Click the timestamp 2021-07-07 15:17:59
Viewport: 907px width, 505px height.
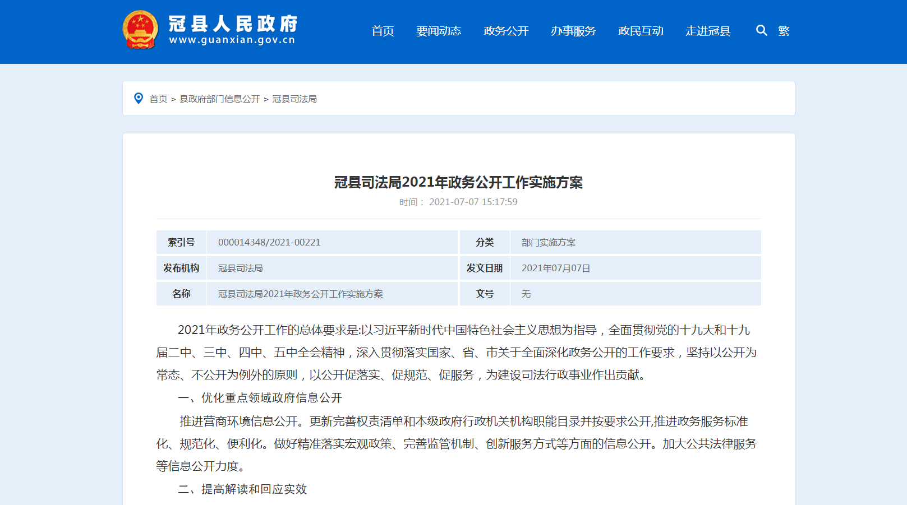(473, 202)
